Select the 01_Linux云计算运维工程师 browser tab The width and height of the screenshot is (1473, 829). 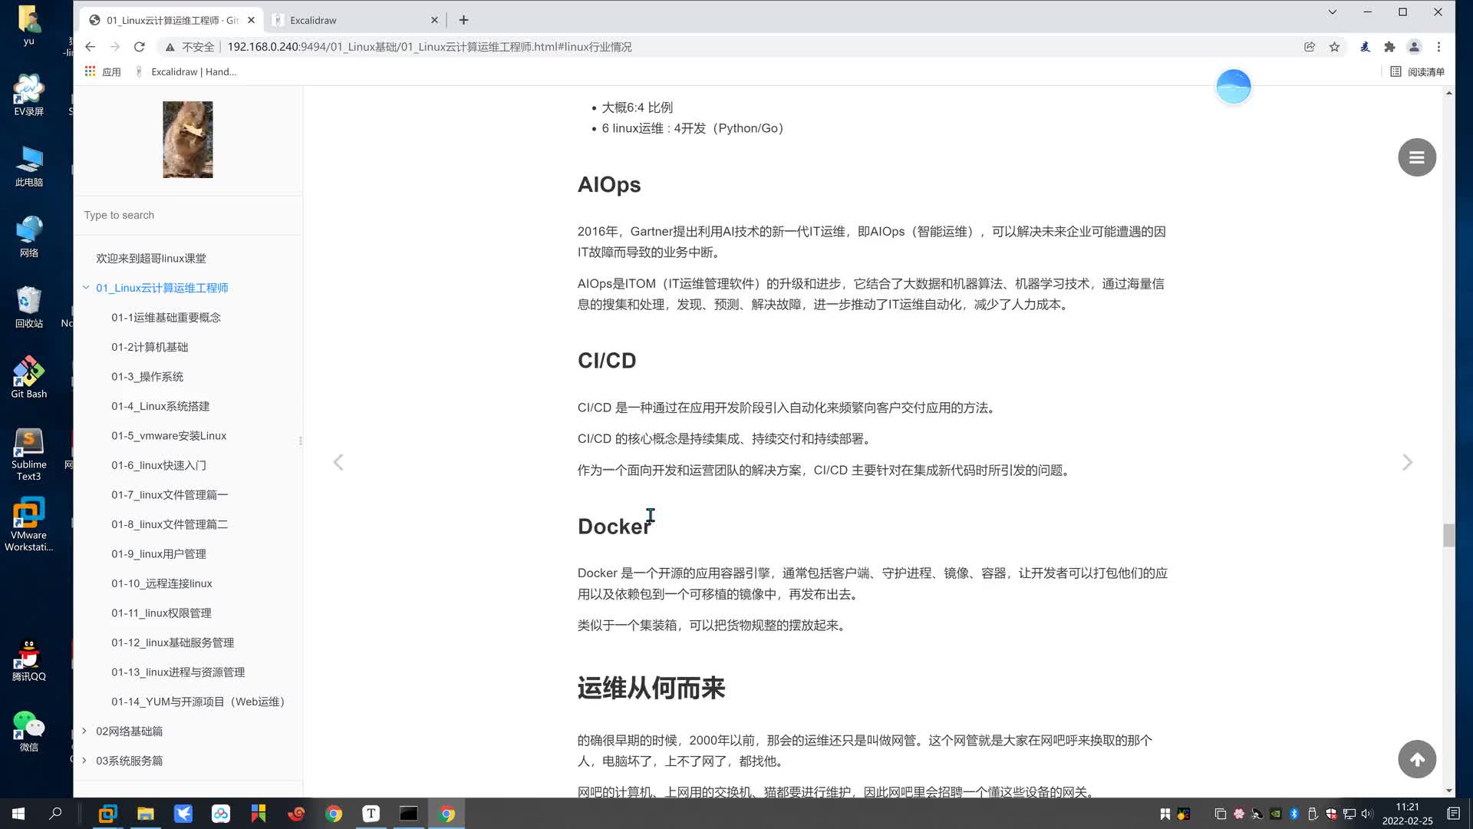[x=170, y=20]
